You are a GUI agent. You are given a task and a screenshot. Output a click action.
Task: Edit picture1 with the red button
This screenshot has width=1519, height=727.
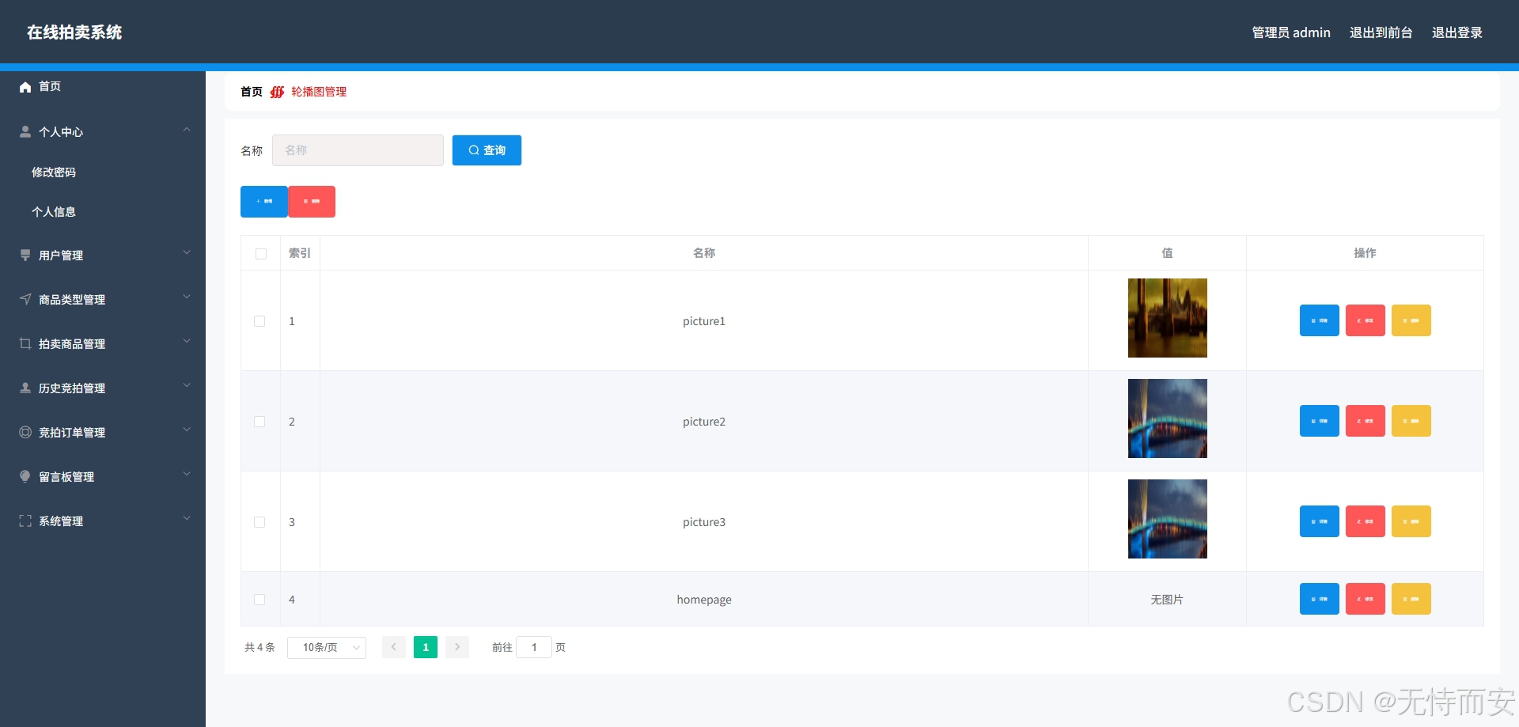click(1366, 320)
